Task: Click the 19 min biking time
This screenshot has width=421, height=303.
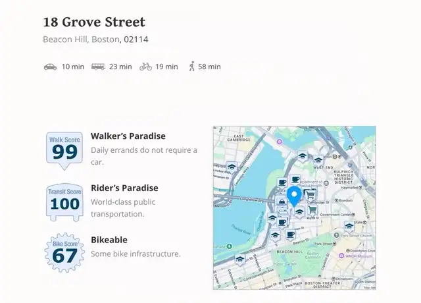Action: 166,67
